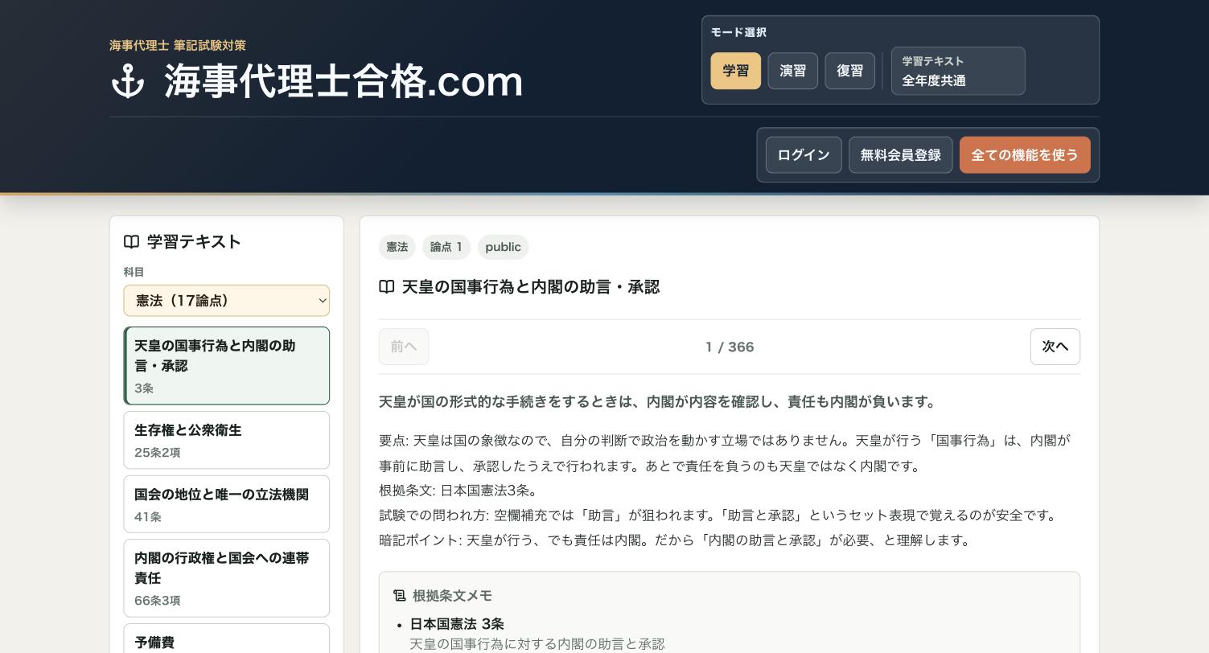Click the 日本国憲法 3条 memo entry

pyautogui.click(x=457, y=624)
